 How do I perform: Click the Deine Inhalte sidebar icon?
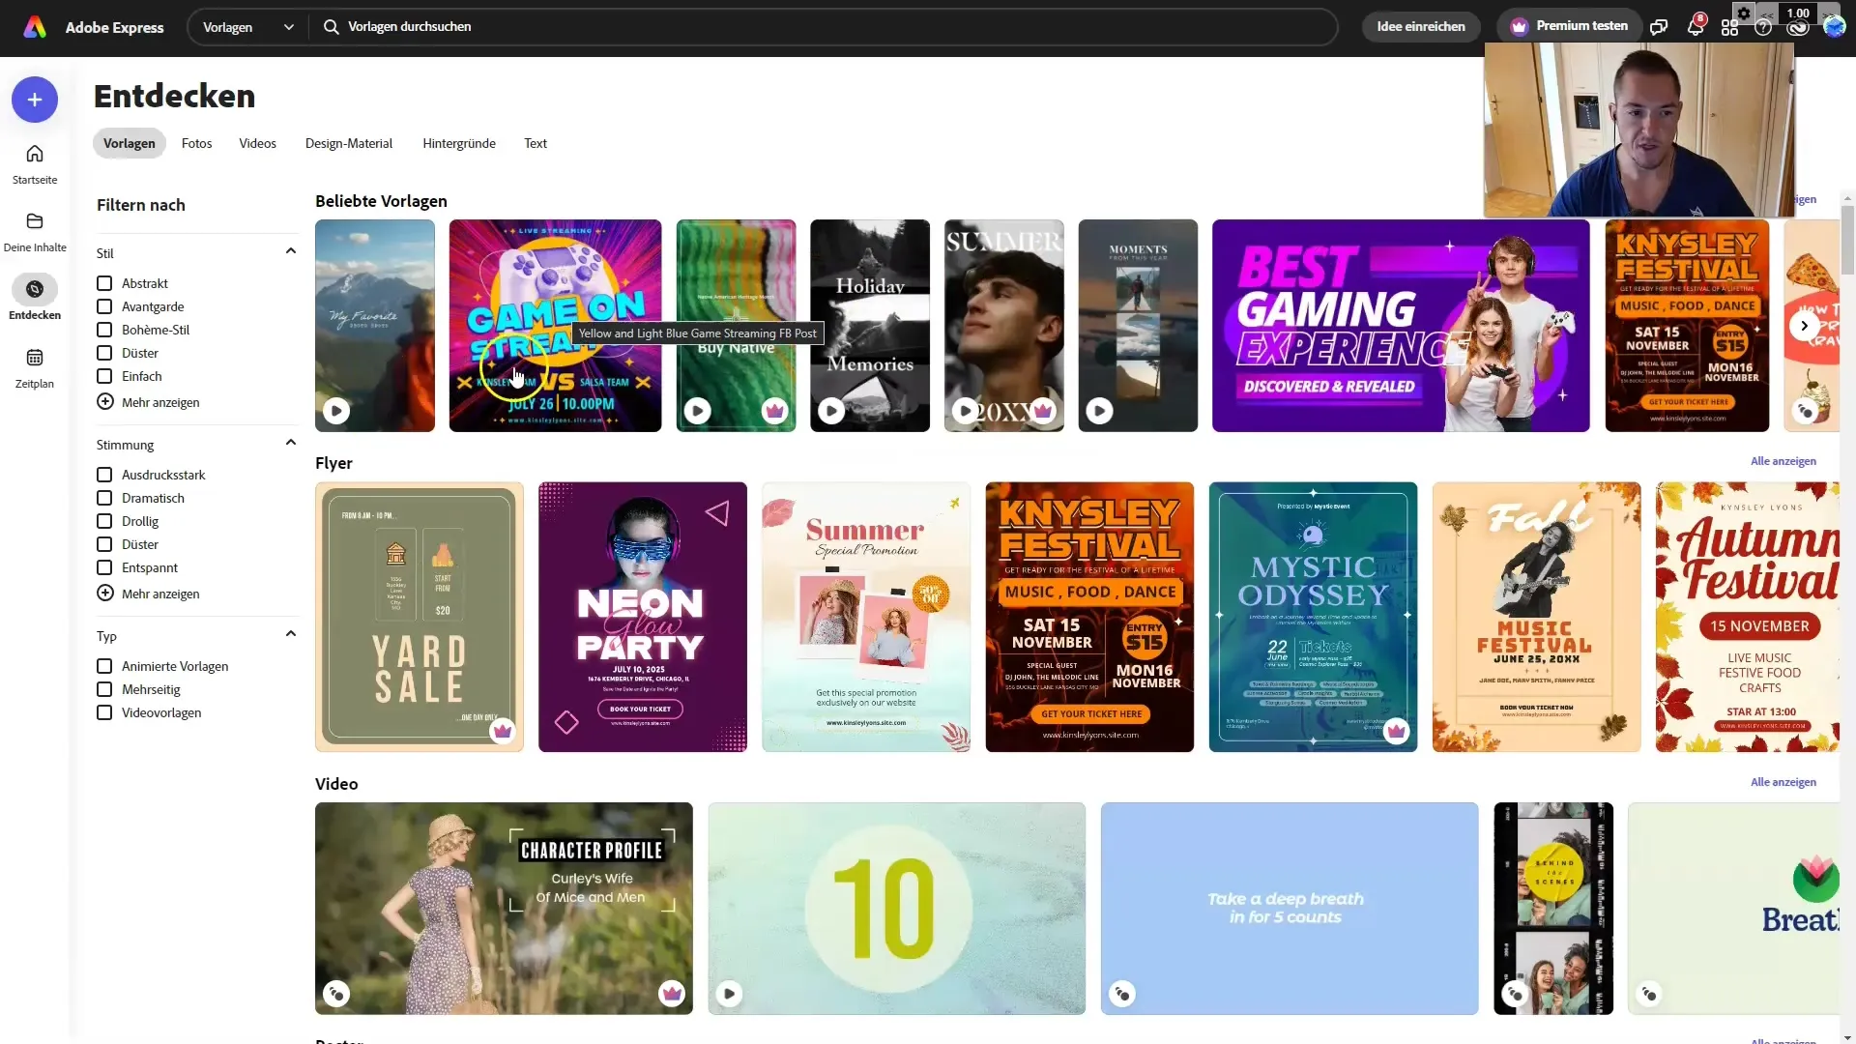coord(35,231)
